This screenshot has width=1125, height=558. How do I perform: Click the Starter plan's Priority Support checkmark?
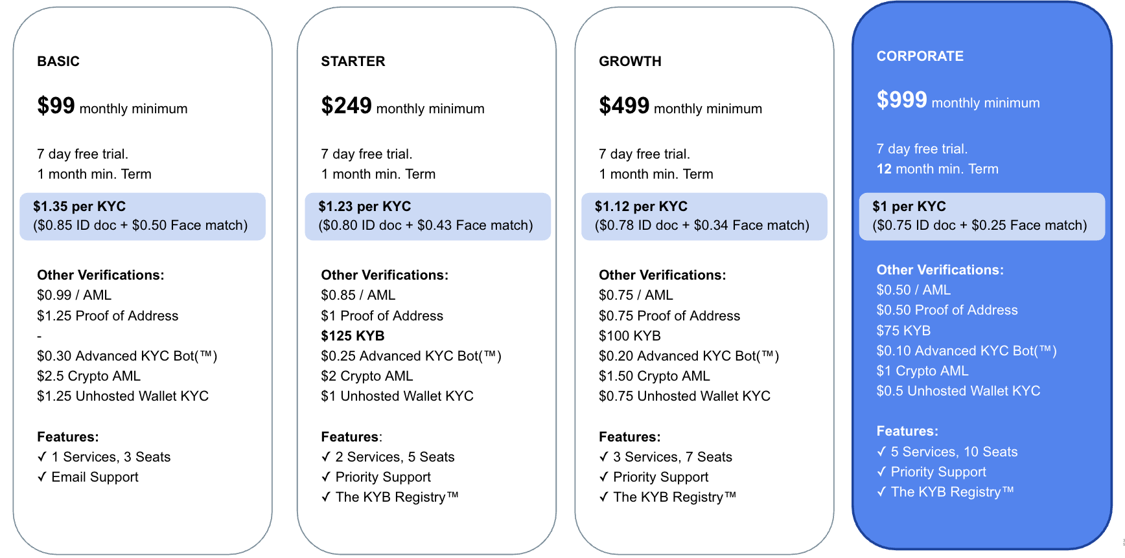point(326,477)
